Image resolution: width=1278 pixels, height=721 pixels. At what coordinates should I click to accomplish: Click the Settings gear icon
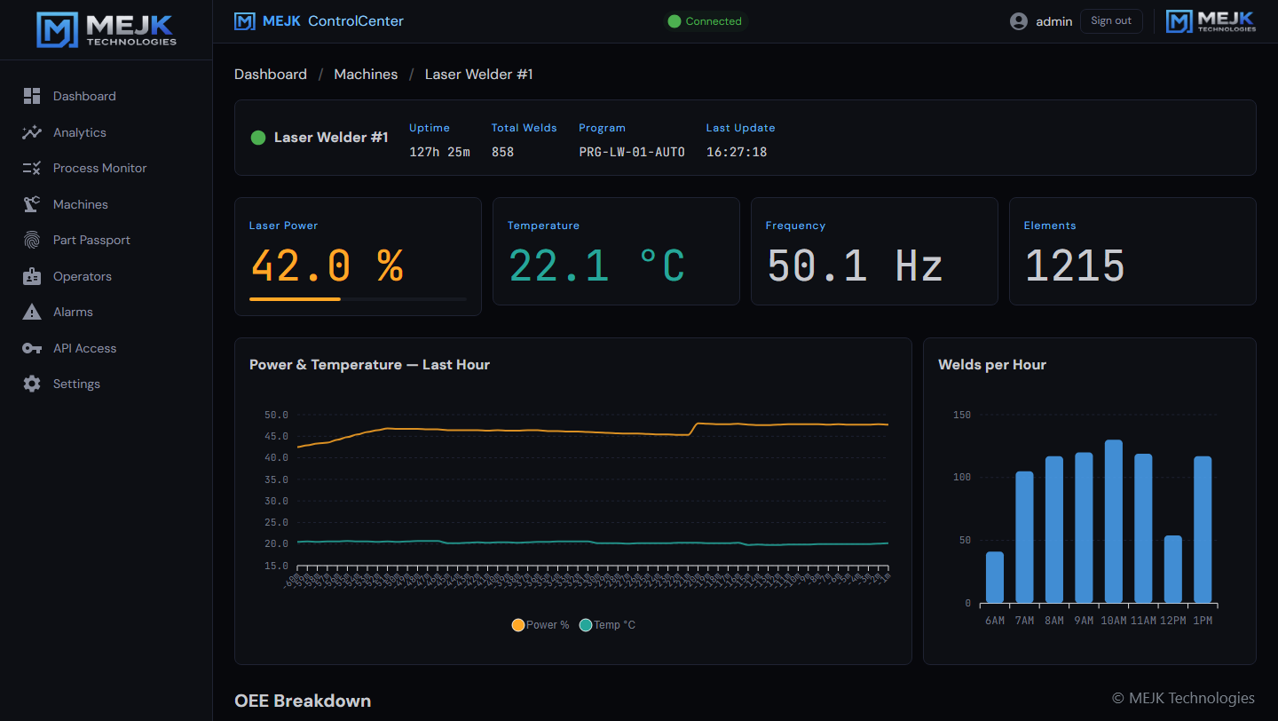(32, 384)
